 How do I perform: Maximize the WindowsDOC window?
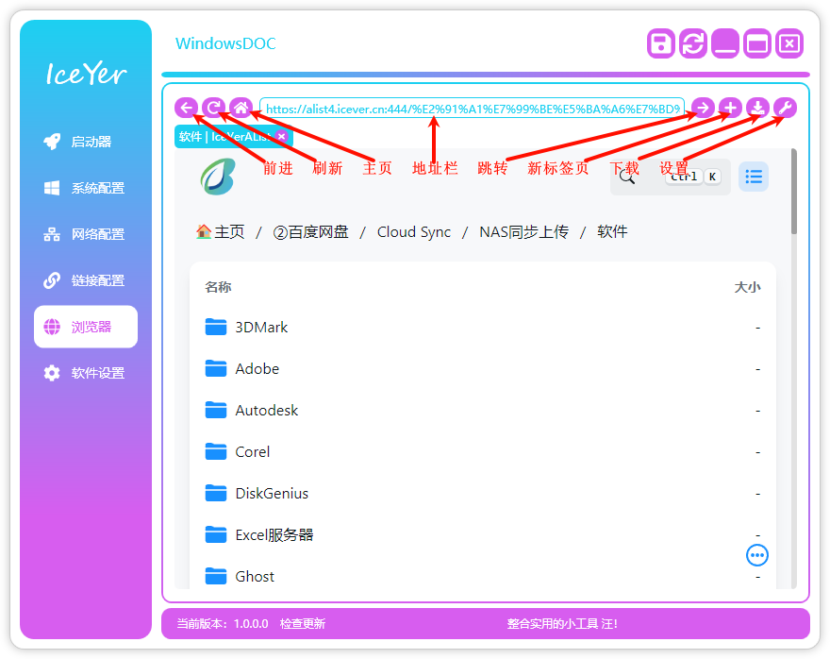[757, 43]
